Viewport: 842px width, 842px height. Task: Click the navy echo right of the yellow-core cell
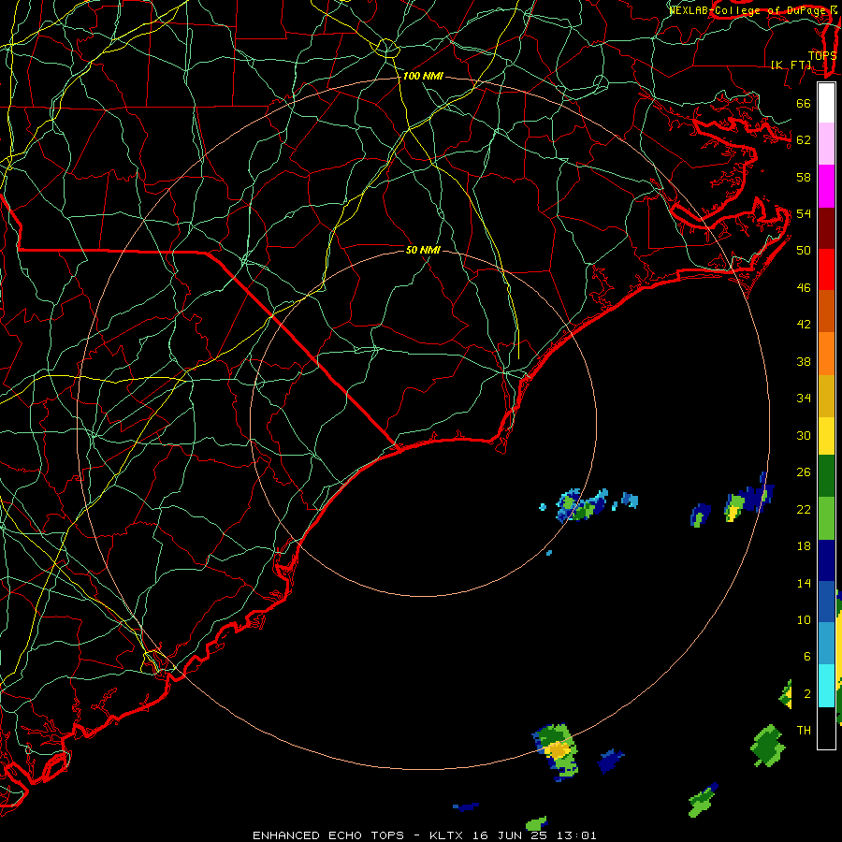(x=611, y=761)
